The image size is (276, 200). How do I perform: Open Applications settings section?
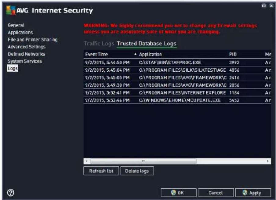tap(20, 32)
